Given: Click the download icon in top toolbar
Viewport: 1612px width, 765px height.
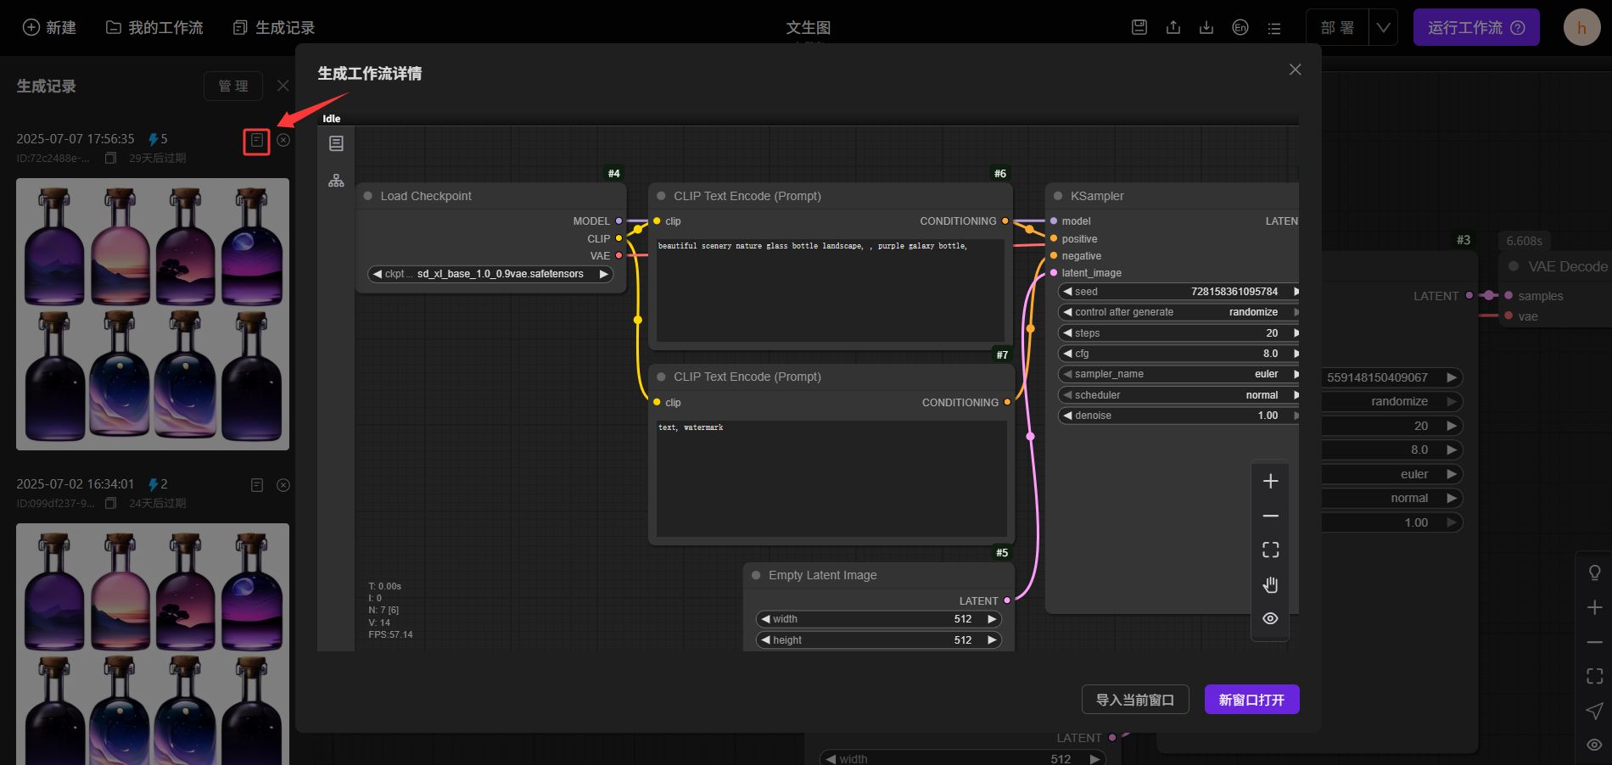Looking at the screenshot, I should 1206,27.
